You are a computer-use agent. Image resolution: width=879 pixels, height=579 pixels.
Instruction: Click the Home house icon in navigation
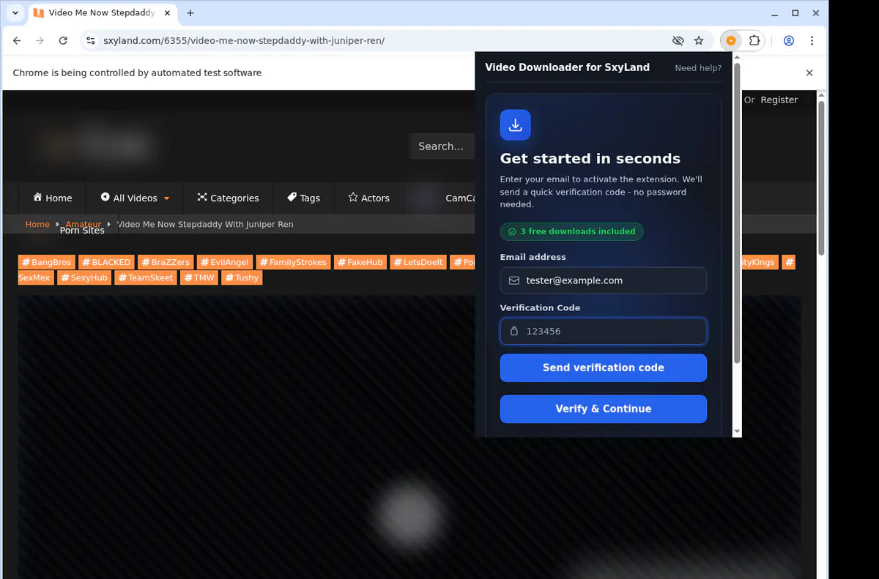click(x=37, y=197)
